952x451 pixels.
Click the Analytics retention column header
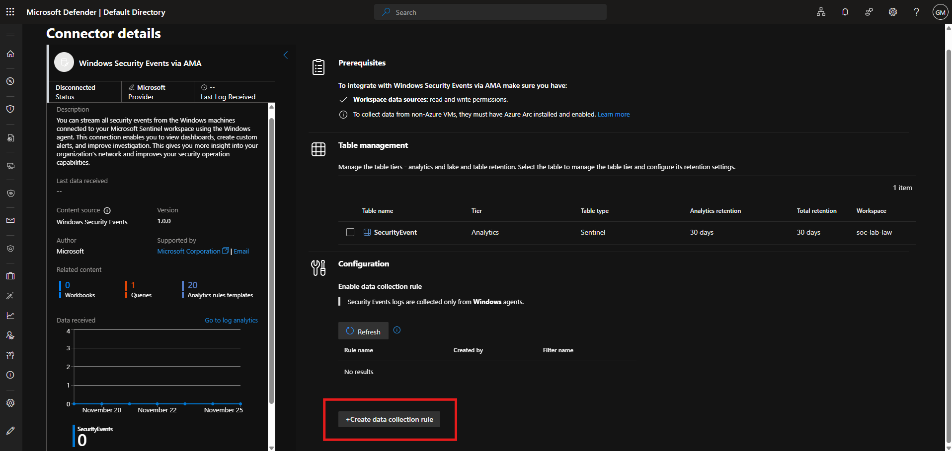coord(715,211)
